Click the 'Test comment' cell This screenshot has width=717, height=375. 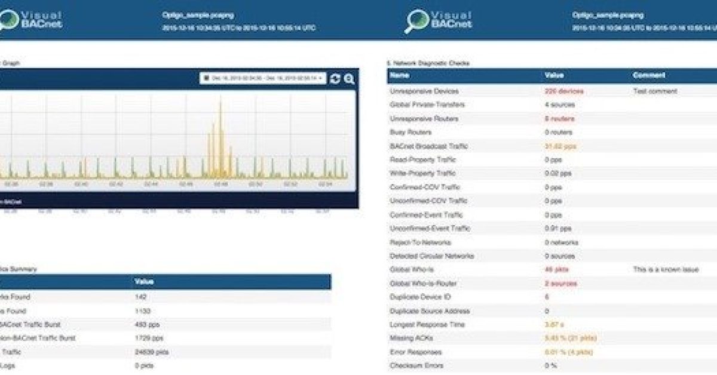click(655, 91)
